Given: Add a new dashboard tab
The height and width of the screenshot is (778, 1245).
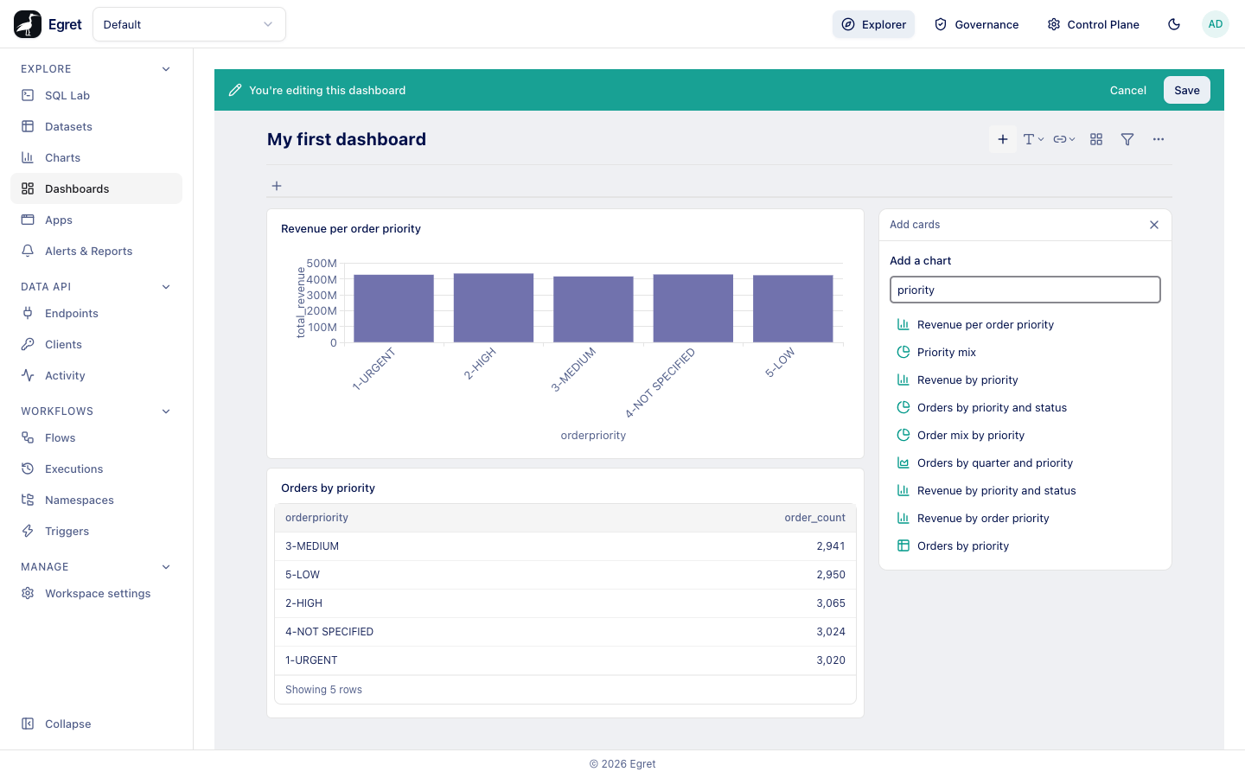Looking at the screenshot, I should [277, 186].
